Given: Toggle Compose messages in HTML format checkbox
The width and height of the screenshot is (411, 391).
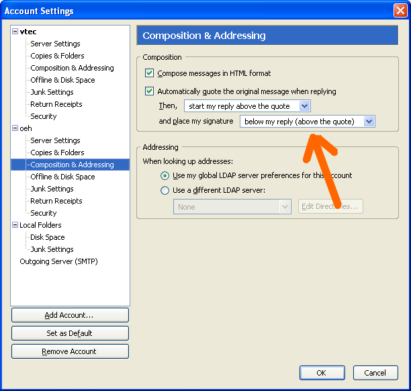Looking at the screenshot, I should (149, 73).
